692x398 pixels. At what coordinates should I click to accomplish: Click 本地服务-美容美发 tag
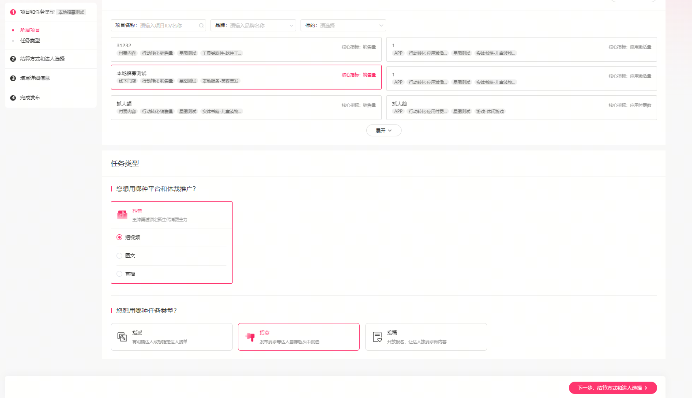coord(220,81)
